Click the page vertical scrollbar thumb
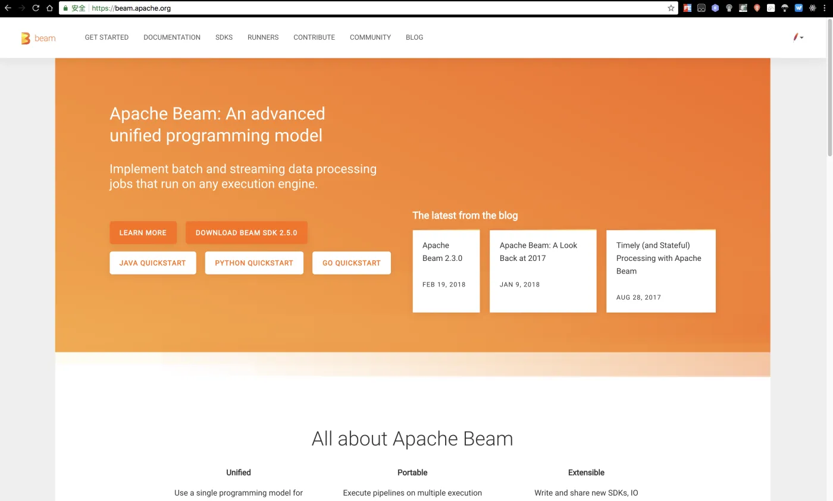This screenshot has width=833, height=501. click(x=829, y=87)
